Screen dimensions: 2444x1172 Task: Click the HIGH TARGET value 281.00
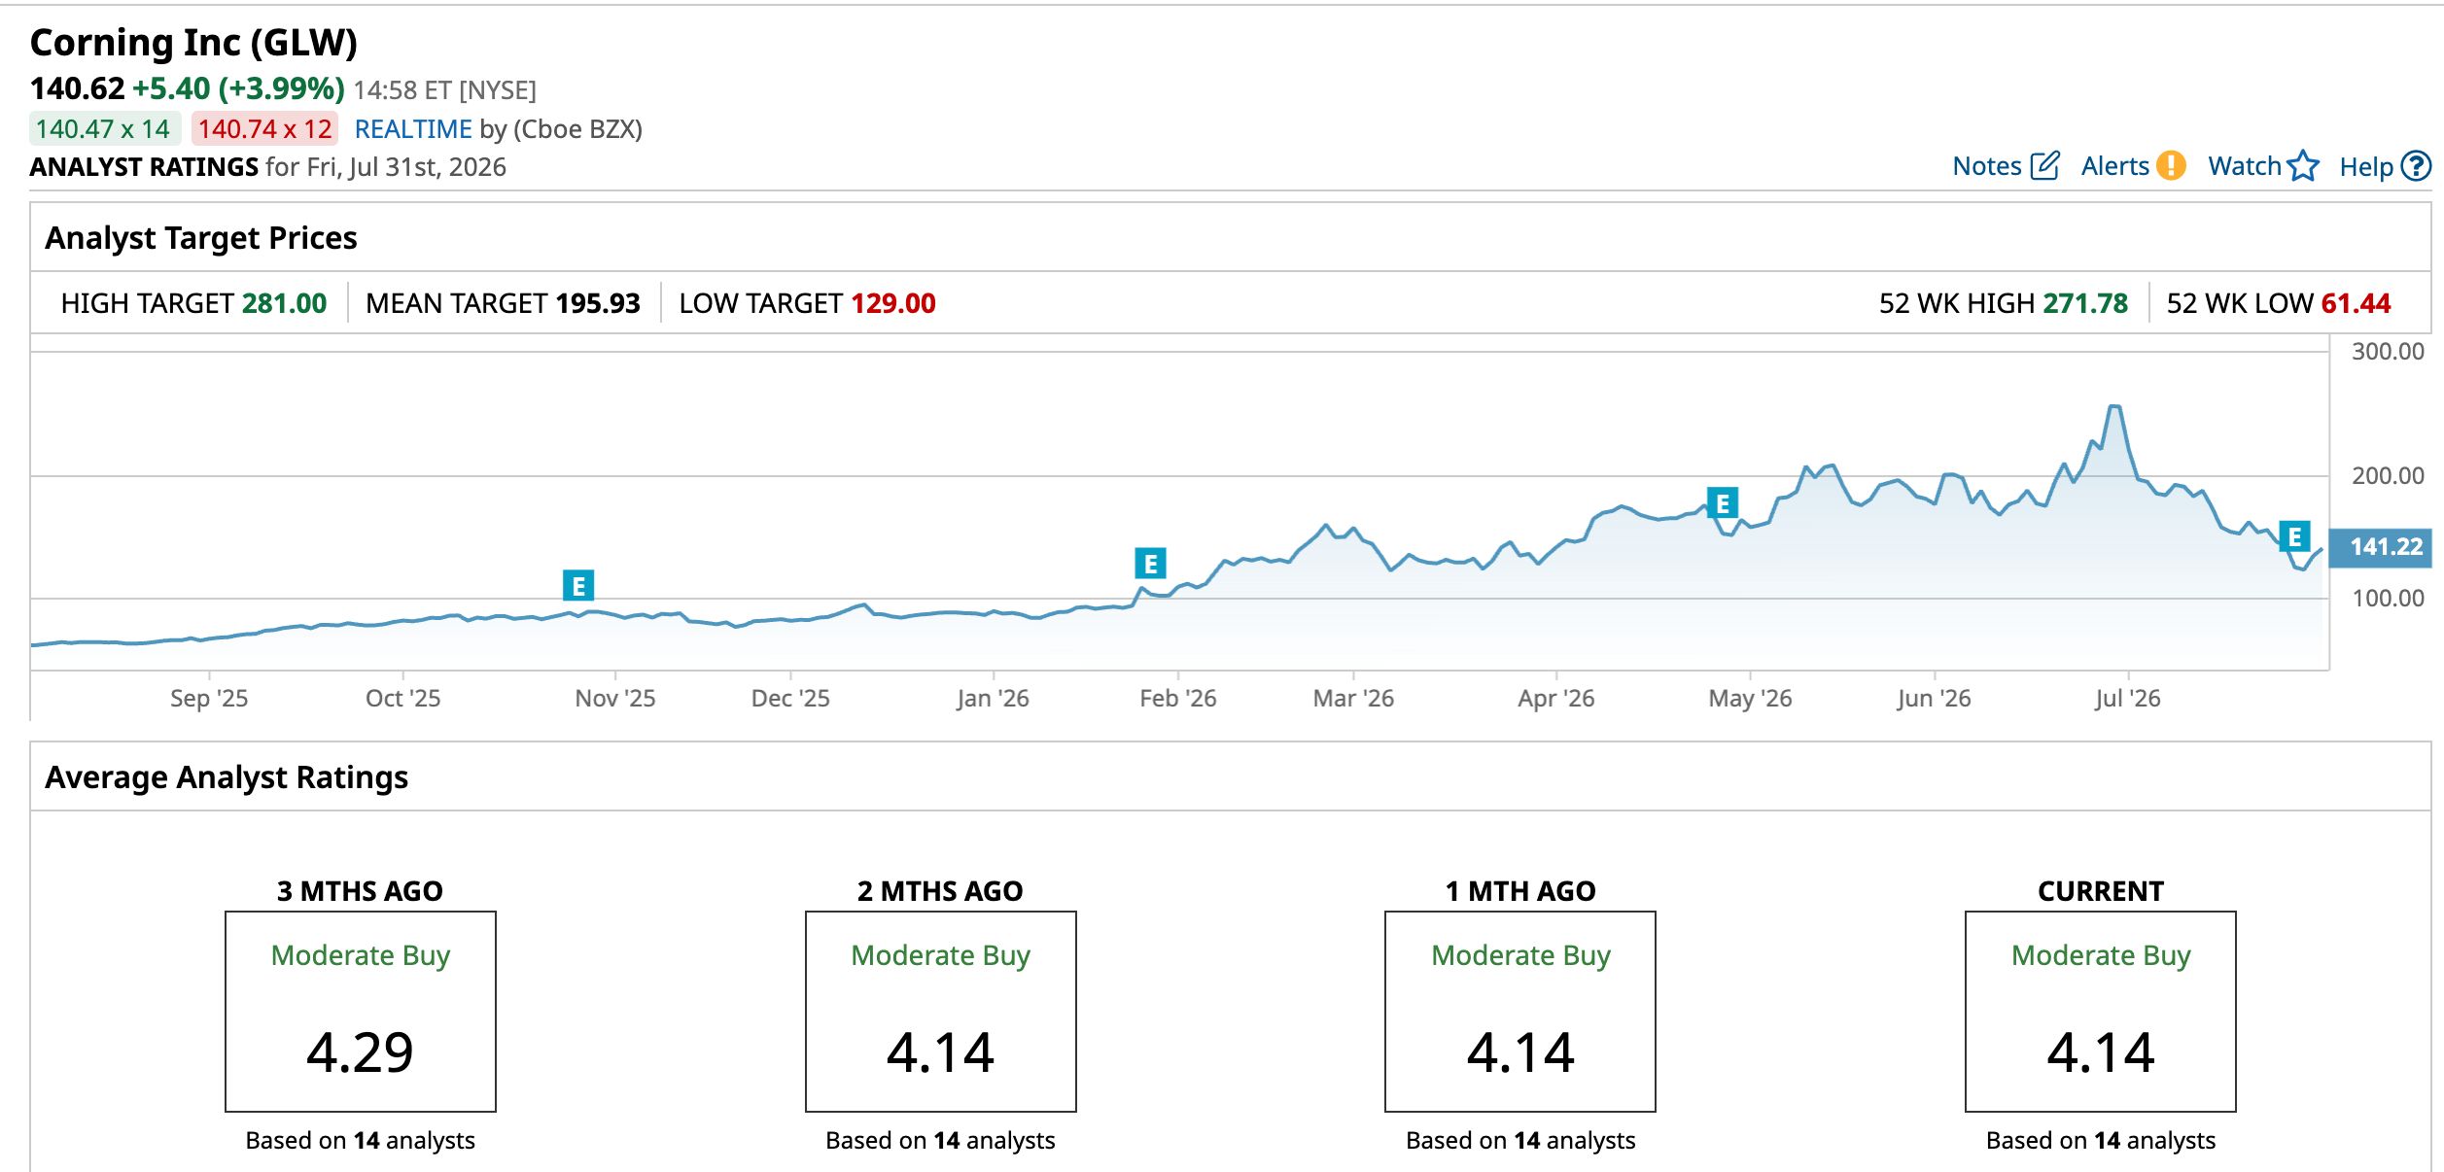pos(285,303)
